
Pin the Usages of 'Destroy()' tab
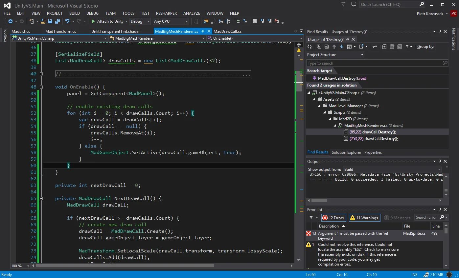click(347, 39)
